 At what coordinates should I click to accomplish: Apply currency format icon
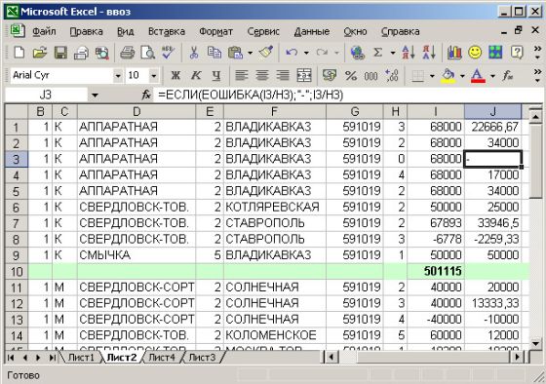330,75
